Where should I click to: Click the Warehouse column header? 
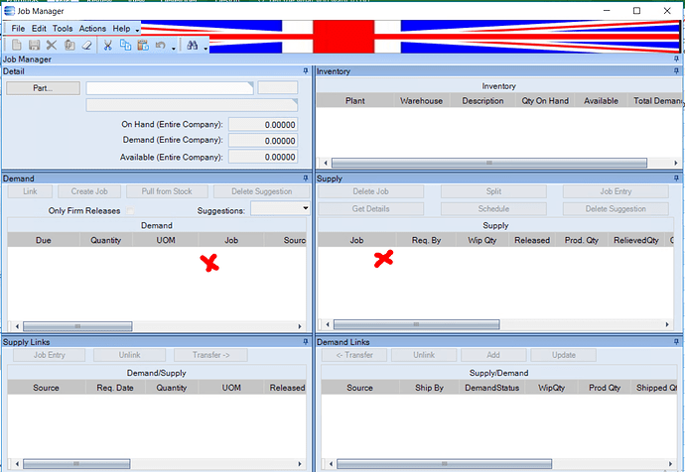tap(421, 101)
